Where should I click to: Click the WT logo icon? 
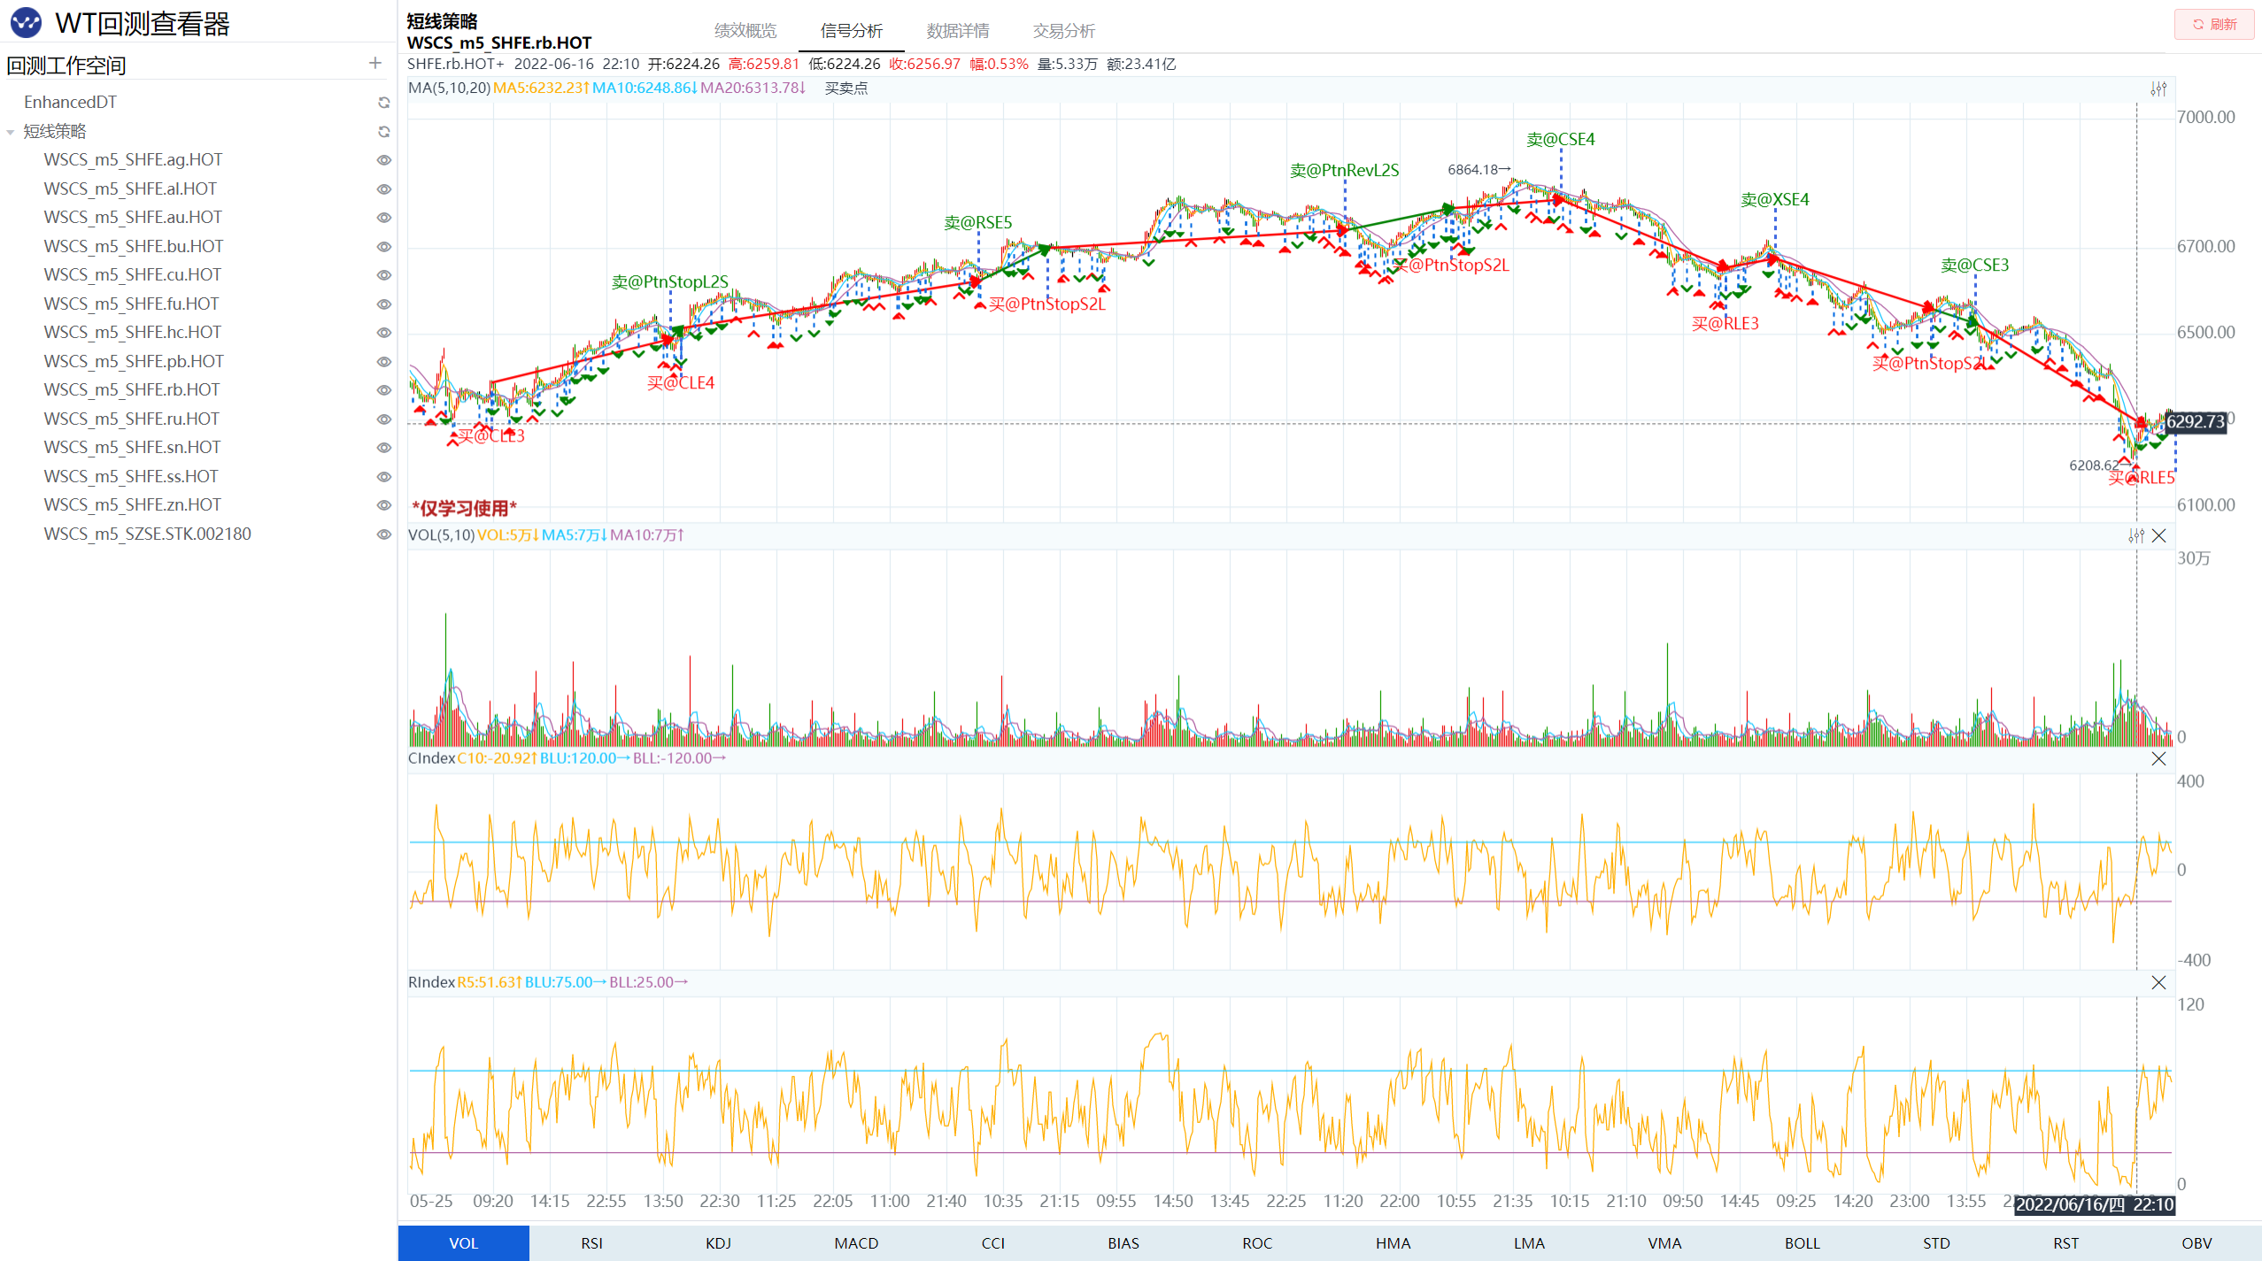(x=26, y=23)
